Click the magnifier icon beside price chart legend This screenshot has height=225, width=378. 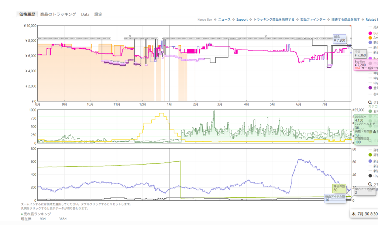point(370,103)
